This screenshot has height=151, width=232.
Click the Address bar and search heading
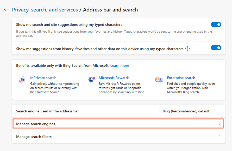(110, 10)
